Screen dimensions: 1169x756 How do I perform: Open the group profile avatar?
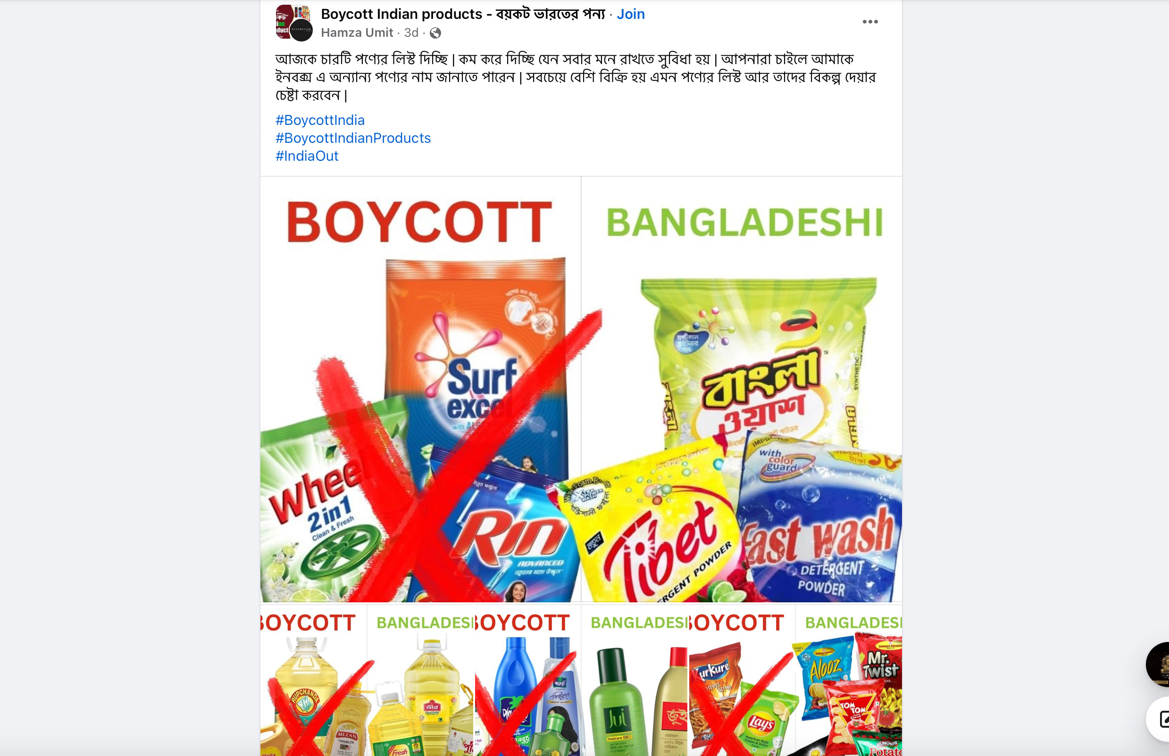(x=294, y=23)
